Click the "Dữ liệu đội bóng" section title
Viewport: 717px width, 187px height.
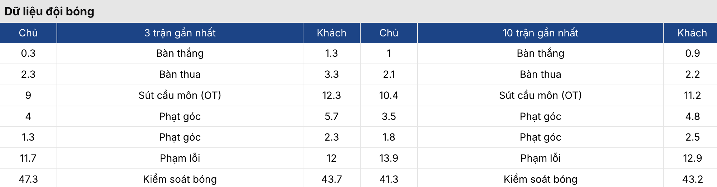49,11
